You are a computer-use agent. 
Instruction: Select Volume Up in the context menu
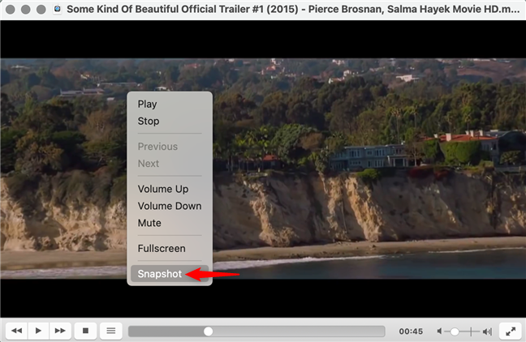tap(170, 189)
